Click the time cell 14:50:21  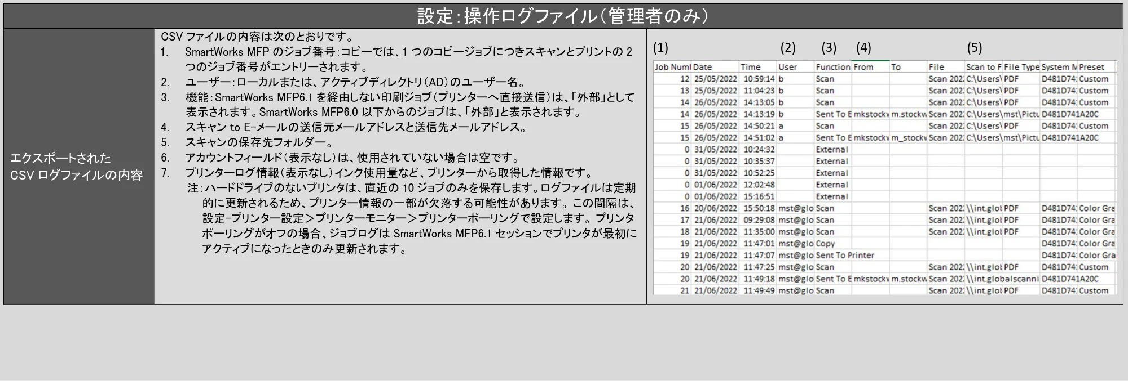click(759, 126)
